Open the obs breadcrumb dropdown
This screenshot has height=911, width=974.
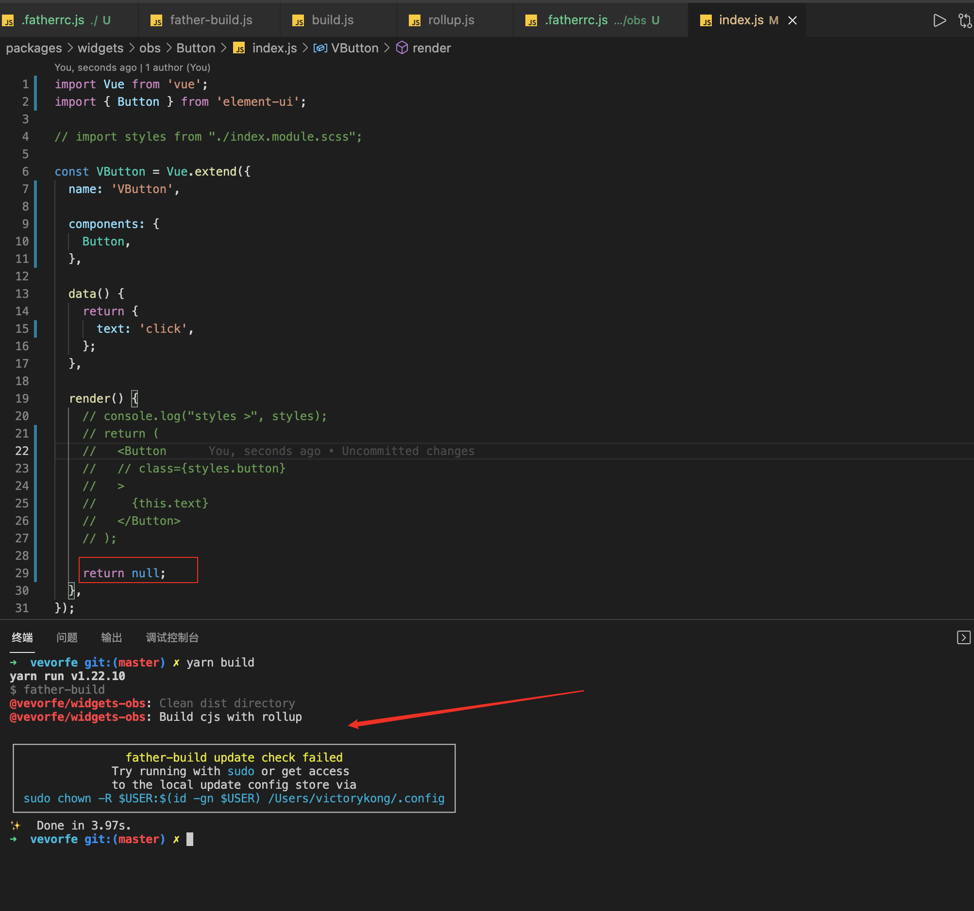[150, 48]
